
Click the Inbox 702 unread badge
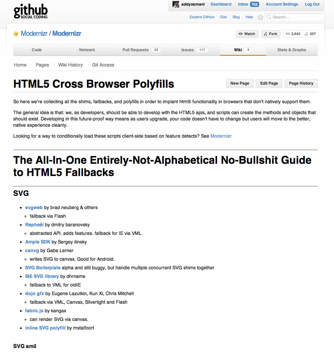tap(254, 4)
